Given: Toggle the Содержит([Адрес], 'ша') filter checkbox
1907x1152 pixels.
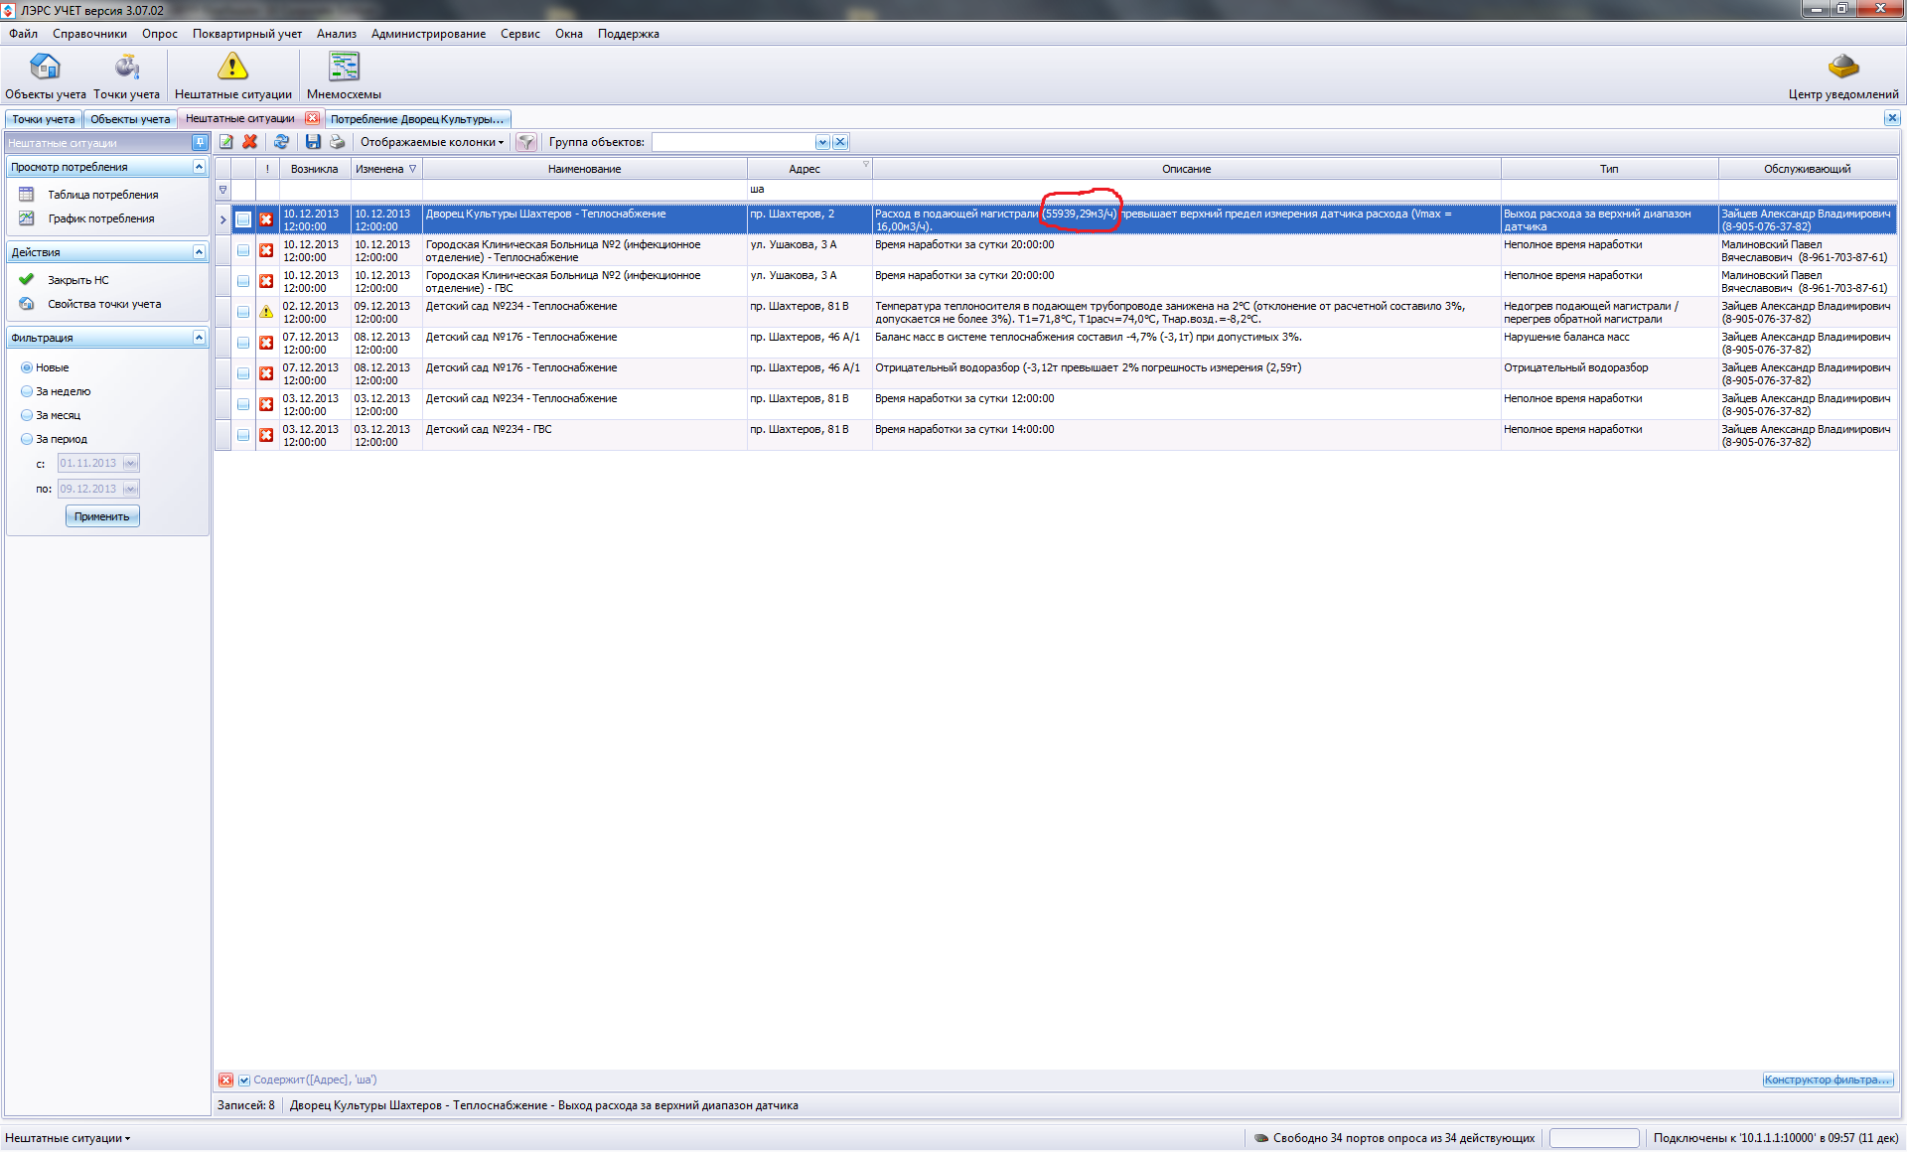Looking at the screenshot, I should [244, 1080].
